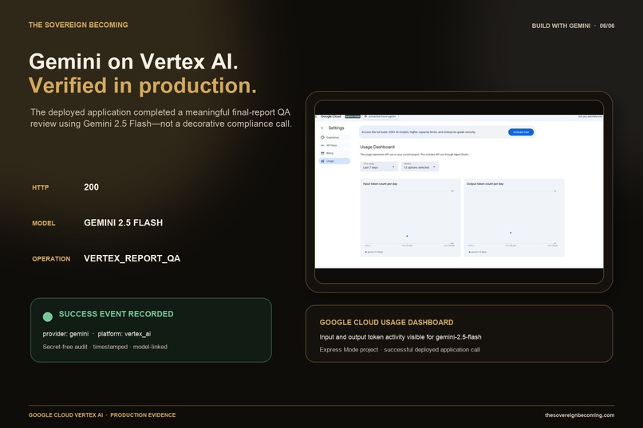Image resolution: width=643 pixels, height=428 pixels.
Task: Click the MODEL label
Action: point(43,223)
